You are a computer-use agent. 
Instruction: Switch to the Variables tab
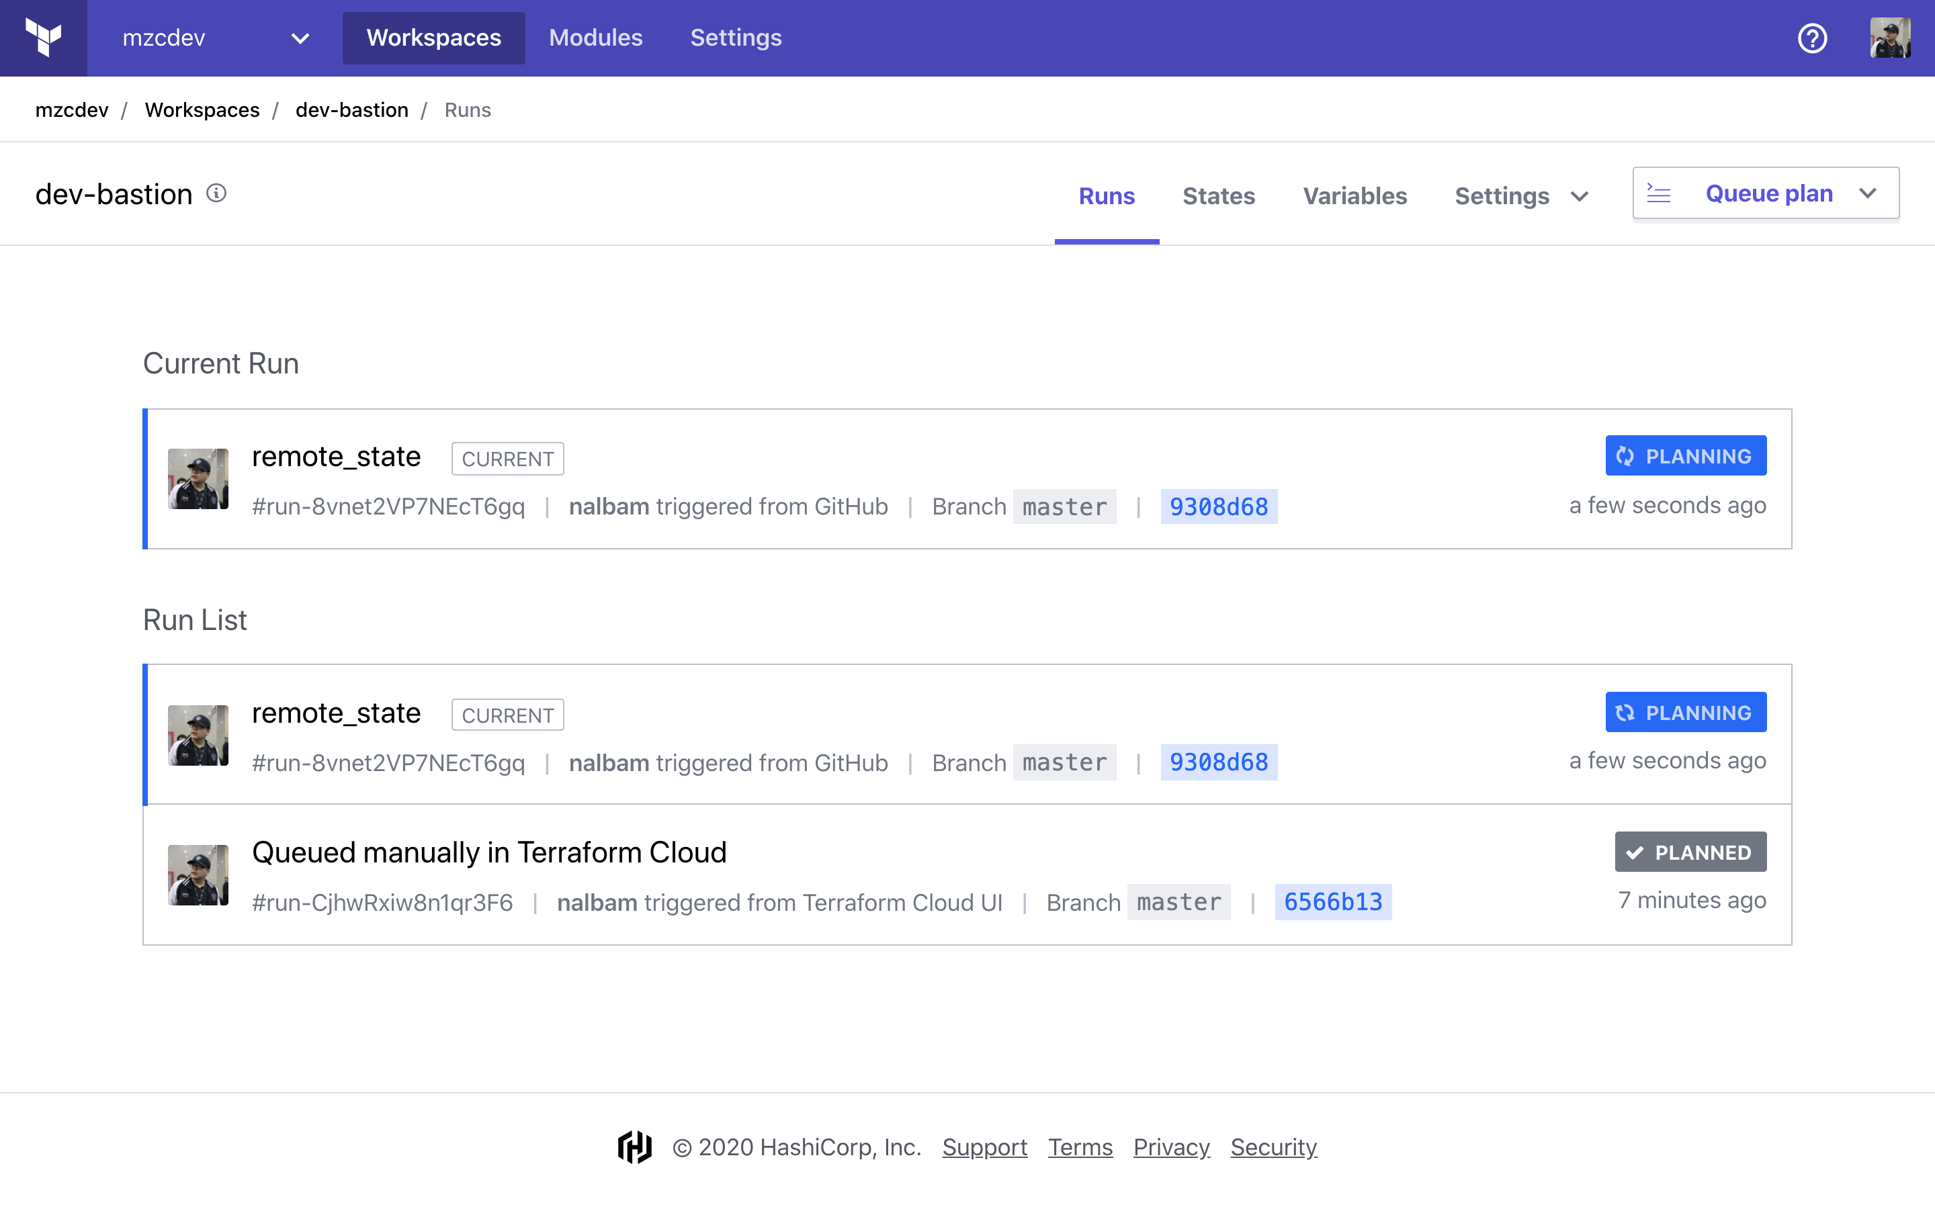pos(1354,196)
